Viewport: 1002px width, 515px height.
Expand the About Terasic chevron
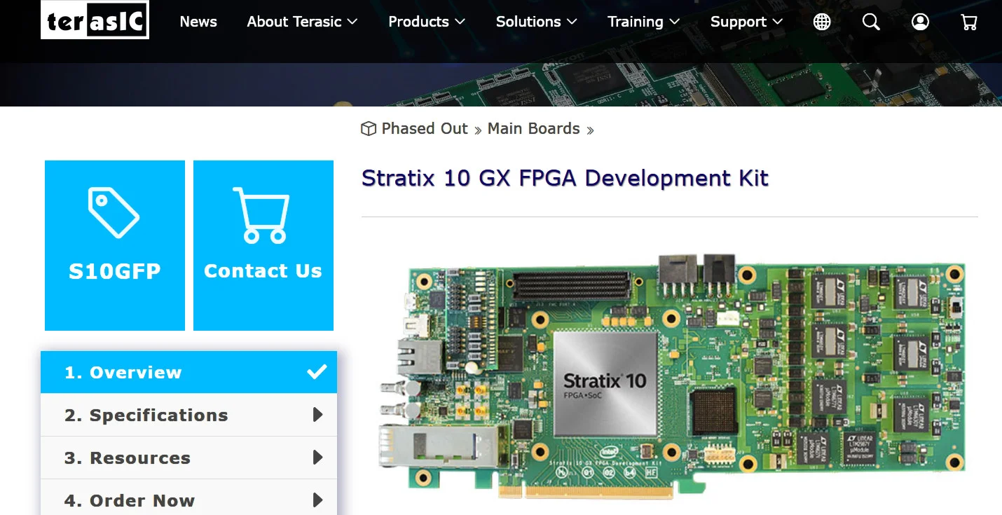pyautogui.click(x=352, y=22)
